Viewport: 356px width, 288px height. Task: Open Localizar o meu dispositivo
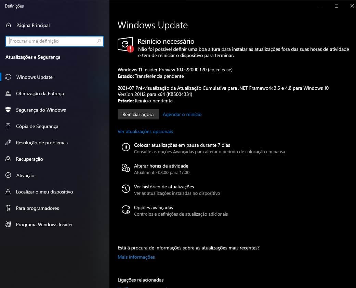coord(44,192)
